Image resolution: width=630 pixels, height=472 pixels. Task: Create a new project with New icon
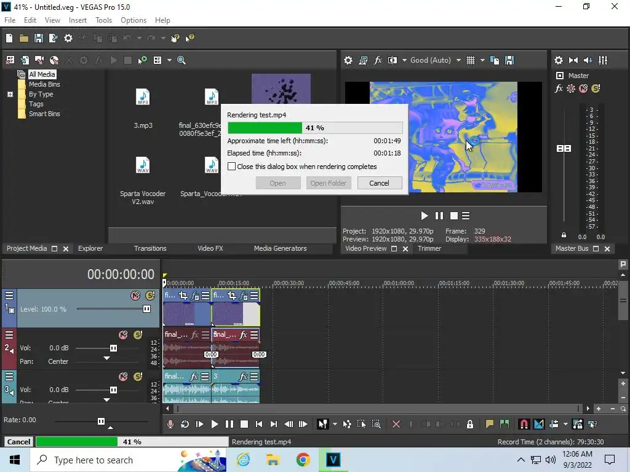pos(9,38)
